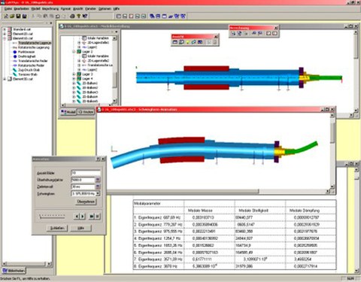Expand the Element3D.cat library node
Screen dimensions: 361x282
pos(5,79)
